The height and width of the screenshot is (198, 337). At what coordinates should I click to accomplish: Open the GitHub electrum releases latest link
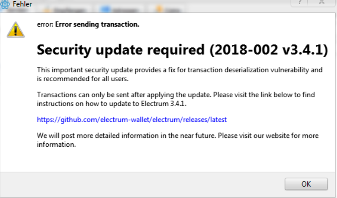(132, 120)
